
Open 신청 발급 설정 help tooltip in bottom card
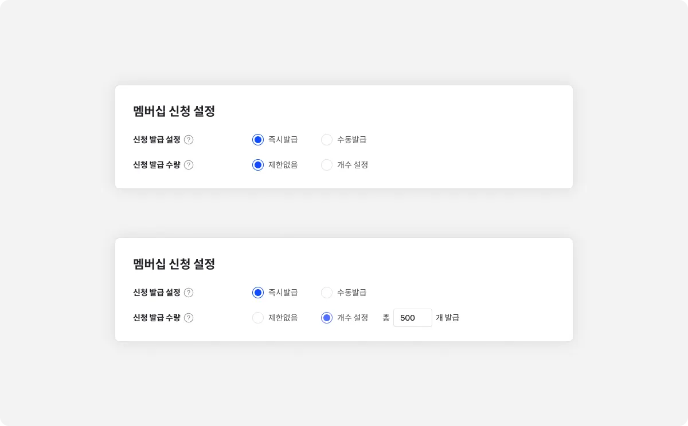coord(189,293)
